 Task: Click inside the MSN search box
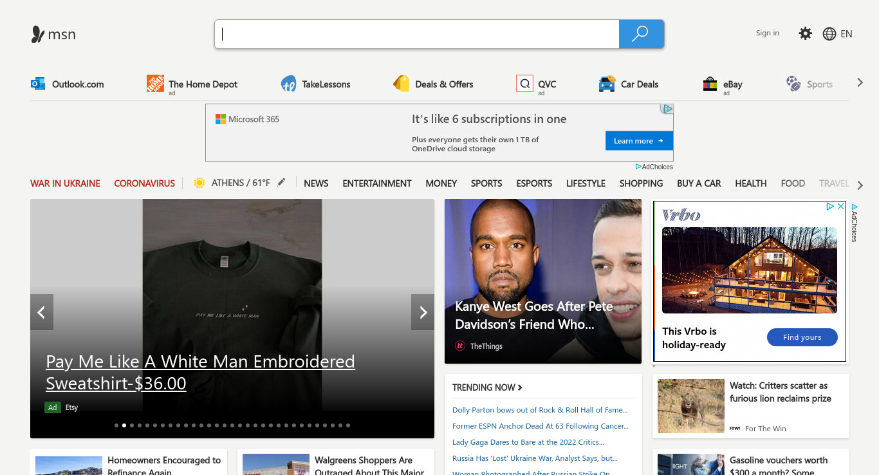click(x=417, y=34)
